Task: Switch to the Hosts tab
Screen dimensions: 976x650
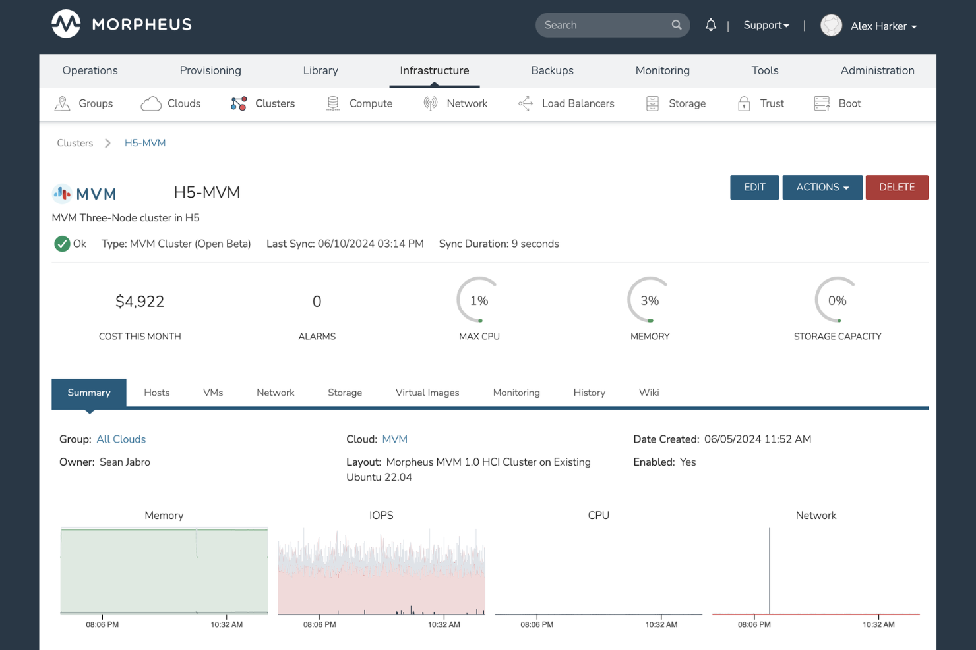Action: [x=157, y=393]
